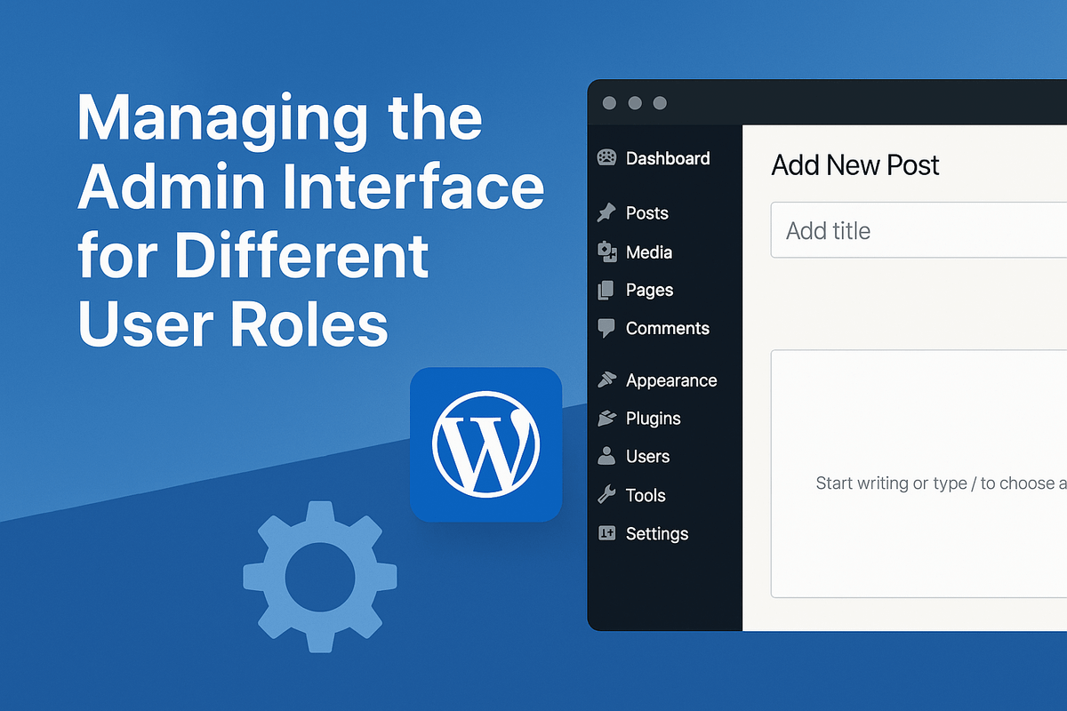
Task: Open the Posts menu label
Action: (647, 213)
